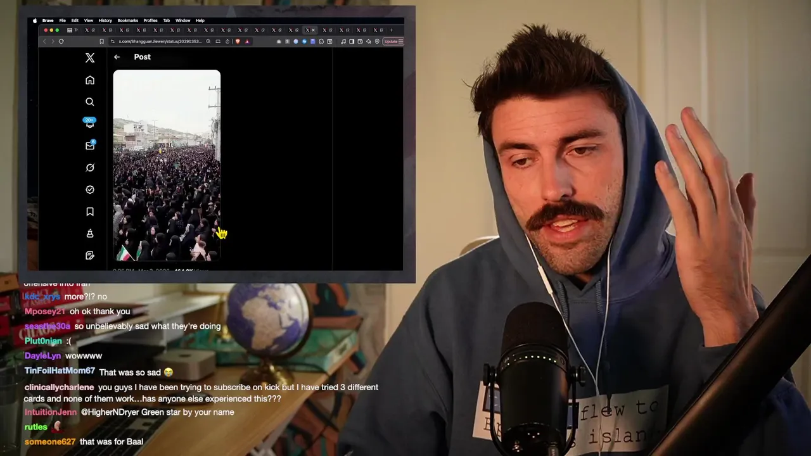This screenshot has height=456, width=811.
Task: Open the Bookmarks menu
Action: coord(128,20)
